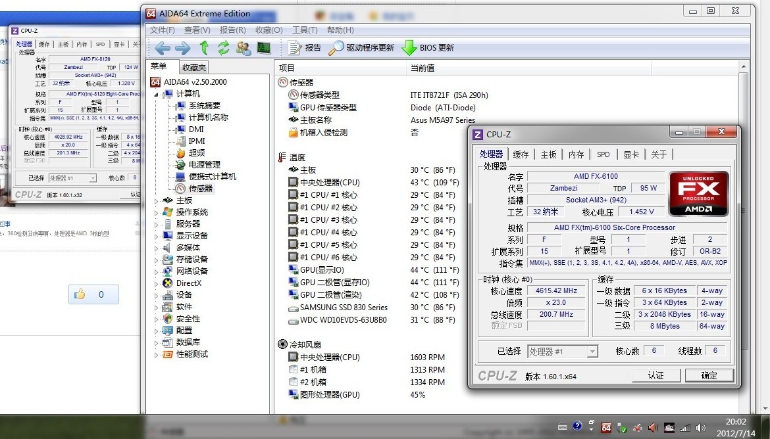Click 认证 validate button in CPU-Z

coord(656,376)
